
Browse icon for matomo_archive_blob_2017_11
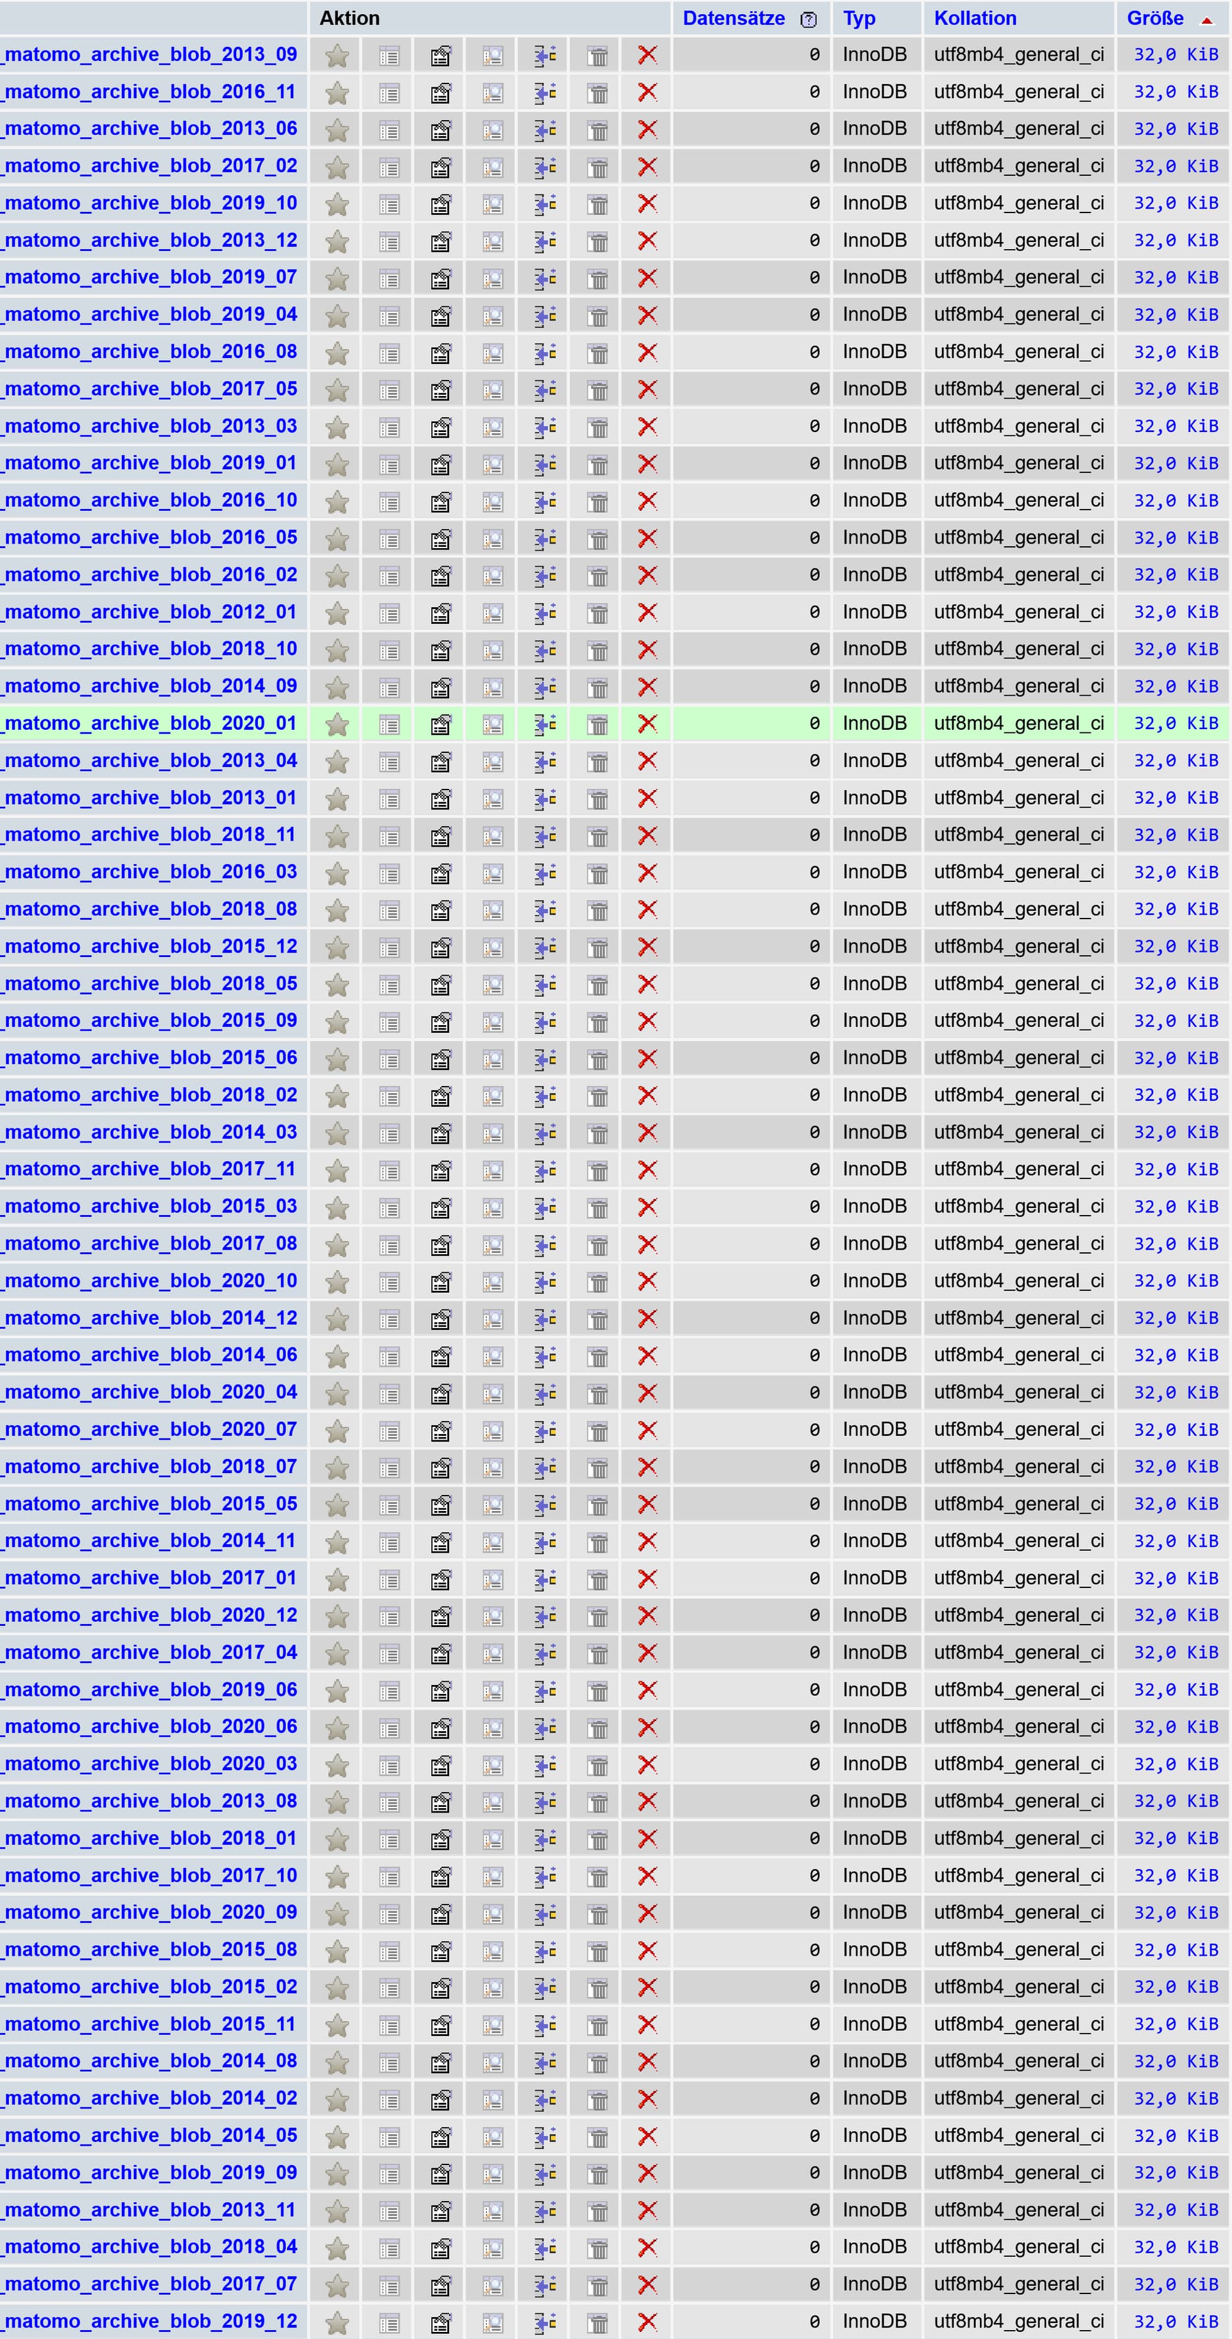(x=389, y=1170)
